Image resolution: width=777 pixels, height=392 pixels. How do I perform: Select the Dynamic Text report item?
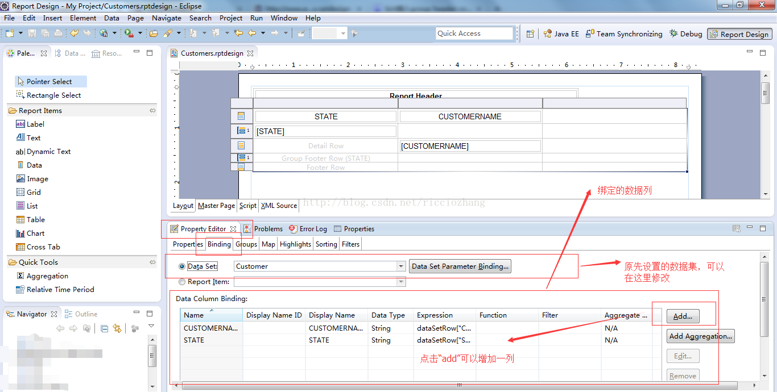pyautogui.click(x=43, y=151)
